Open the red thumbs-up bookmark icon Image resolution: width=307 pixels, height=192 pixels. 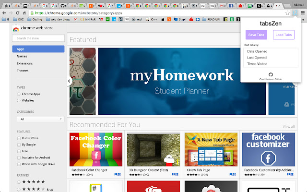pyautogui.click(x=191, y=19)
